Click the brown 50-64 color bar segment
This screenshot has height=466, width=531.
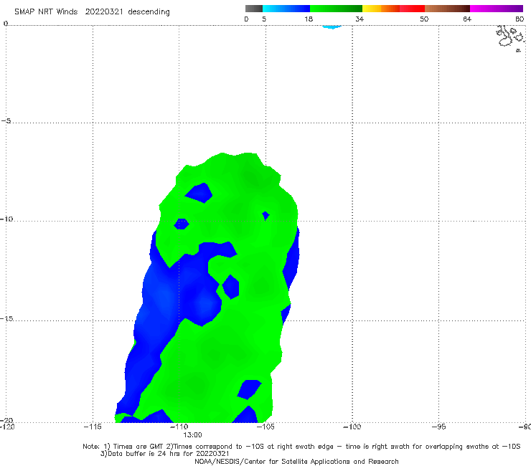point(447,9)
